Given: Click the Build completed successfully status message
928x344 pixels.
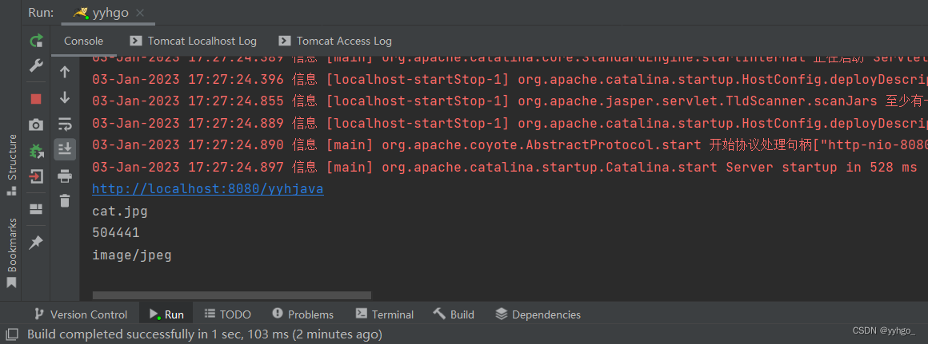Looking at the screenshot, I should (205, 334).
